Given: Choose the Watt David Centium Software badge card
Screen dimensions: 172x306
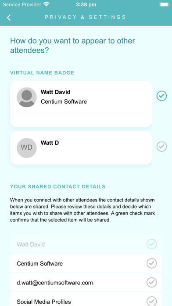Looking at the screenshot, I should coord(81,104).
